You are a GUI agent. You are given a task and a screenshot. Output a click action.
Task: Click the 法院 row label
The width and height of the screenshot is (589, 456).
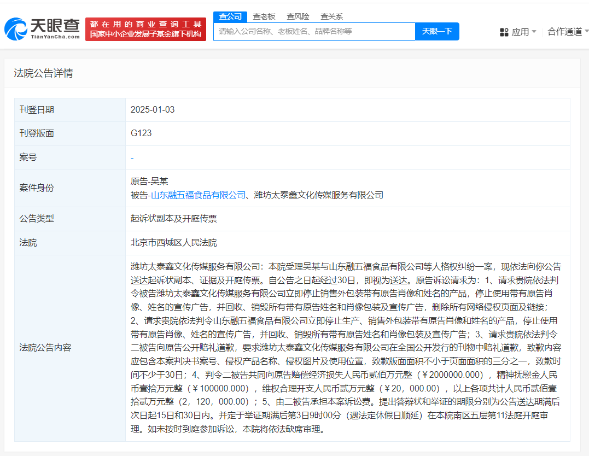28,243
